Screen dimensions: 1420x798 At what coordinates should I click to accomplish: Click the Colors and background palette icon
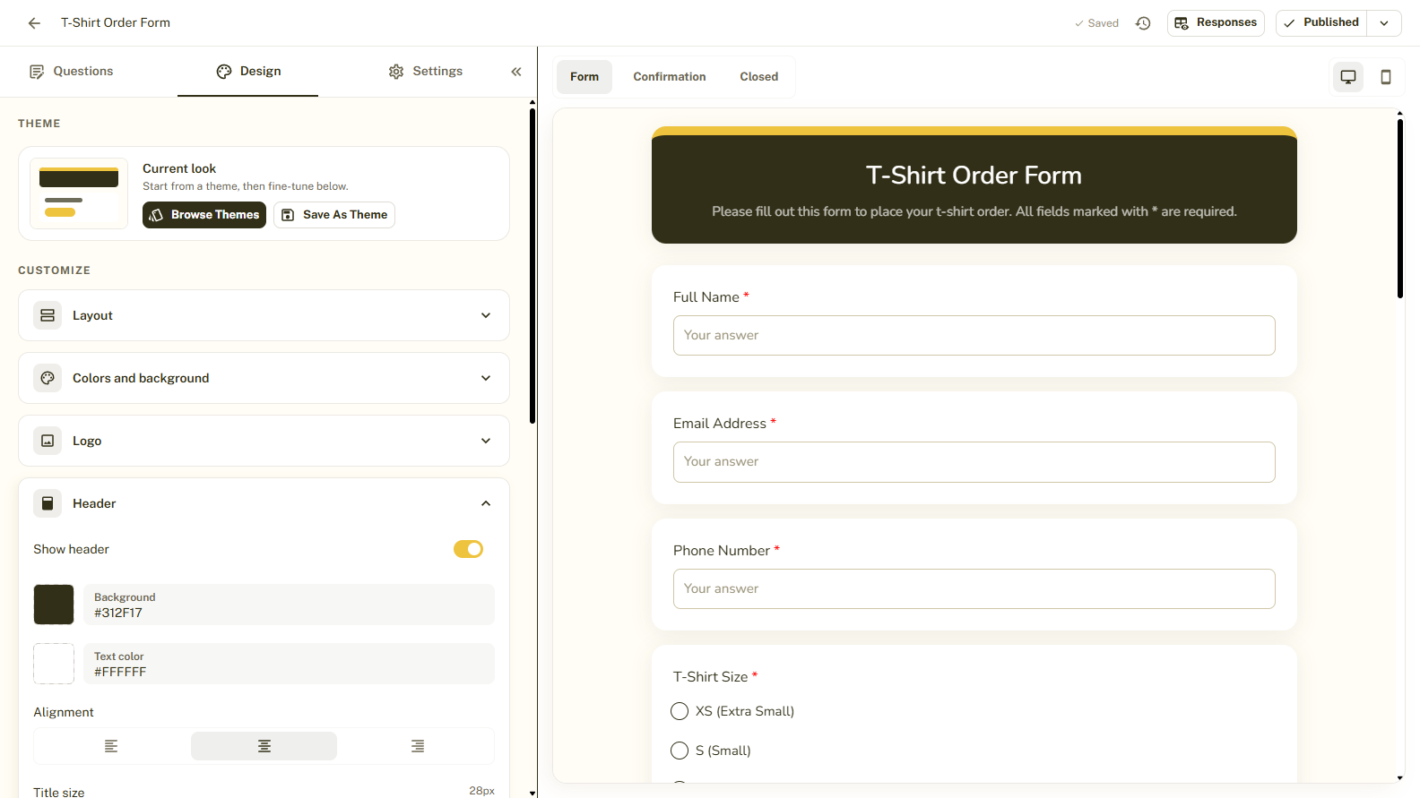coord(48,378)
